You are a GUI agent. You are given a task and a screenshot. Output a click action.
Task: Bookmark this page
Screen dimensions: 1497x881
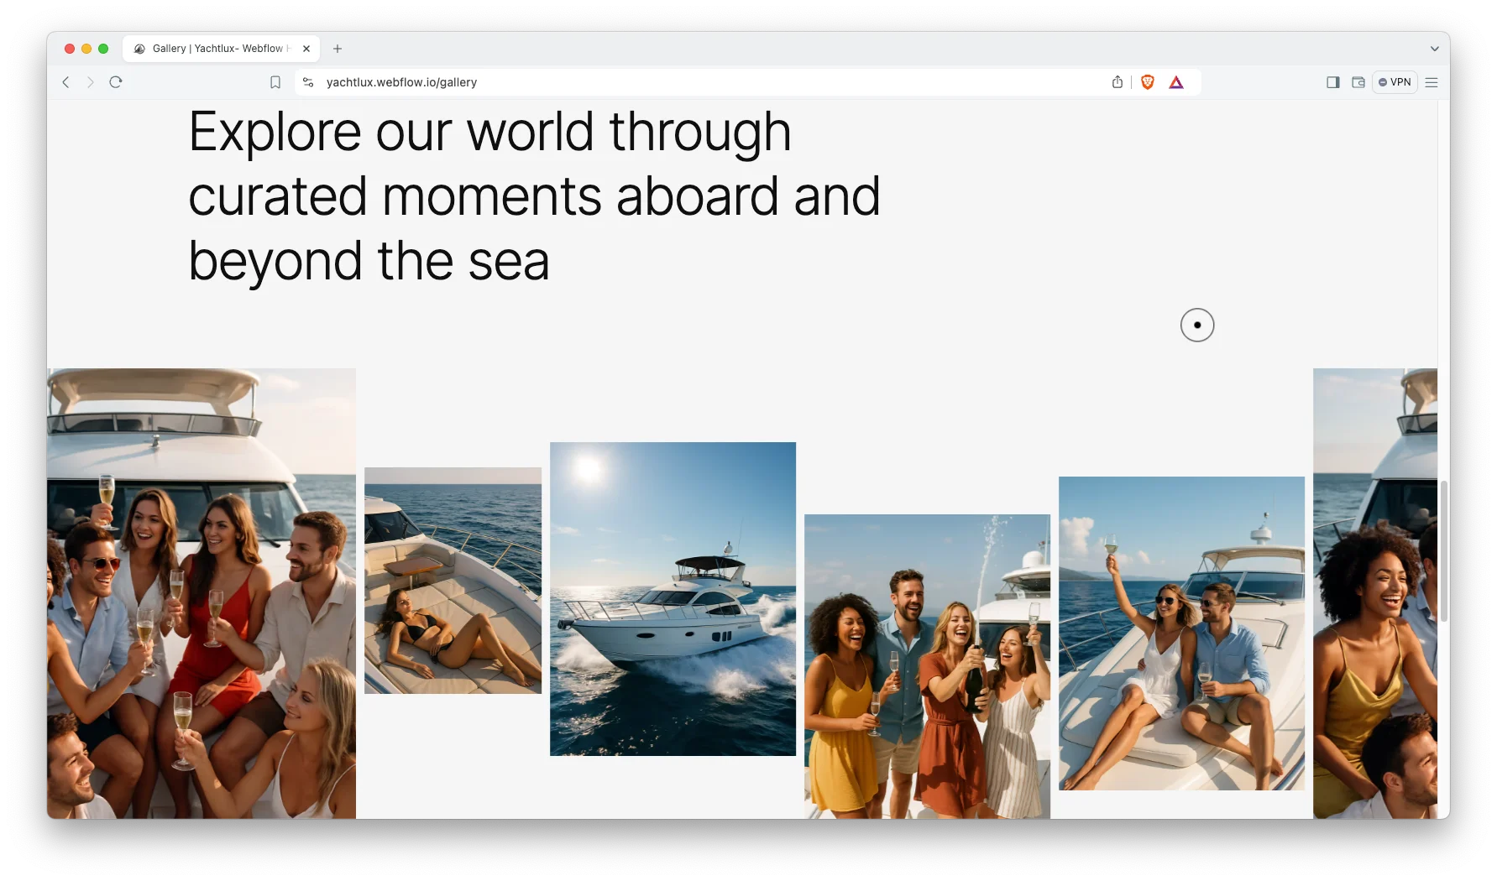pos(275,82)
